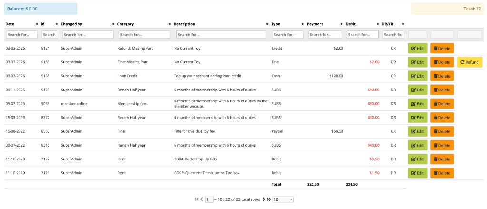Screen dimensions: 487x209
Task: Edit Membership fees transaction 9063
Action: pyautogui.click(x=418, y=104)
